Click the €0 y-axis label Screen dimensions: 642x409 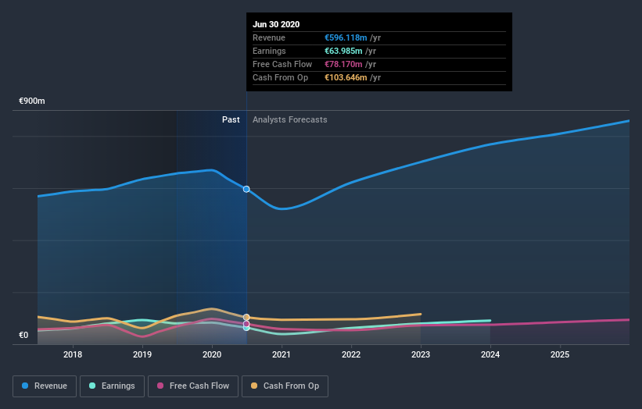coord(23,335)
